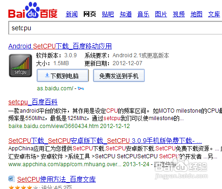Click the 软件版本: 3.0.9 text
Screen dimensions: 222x189
(56, 55)
